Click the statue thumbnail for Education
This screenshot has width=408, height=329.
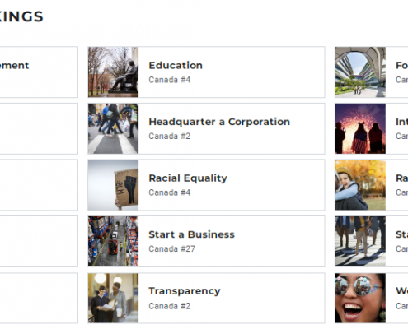coord(113,72)
